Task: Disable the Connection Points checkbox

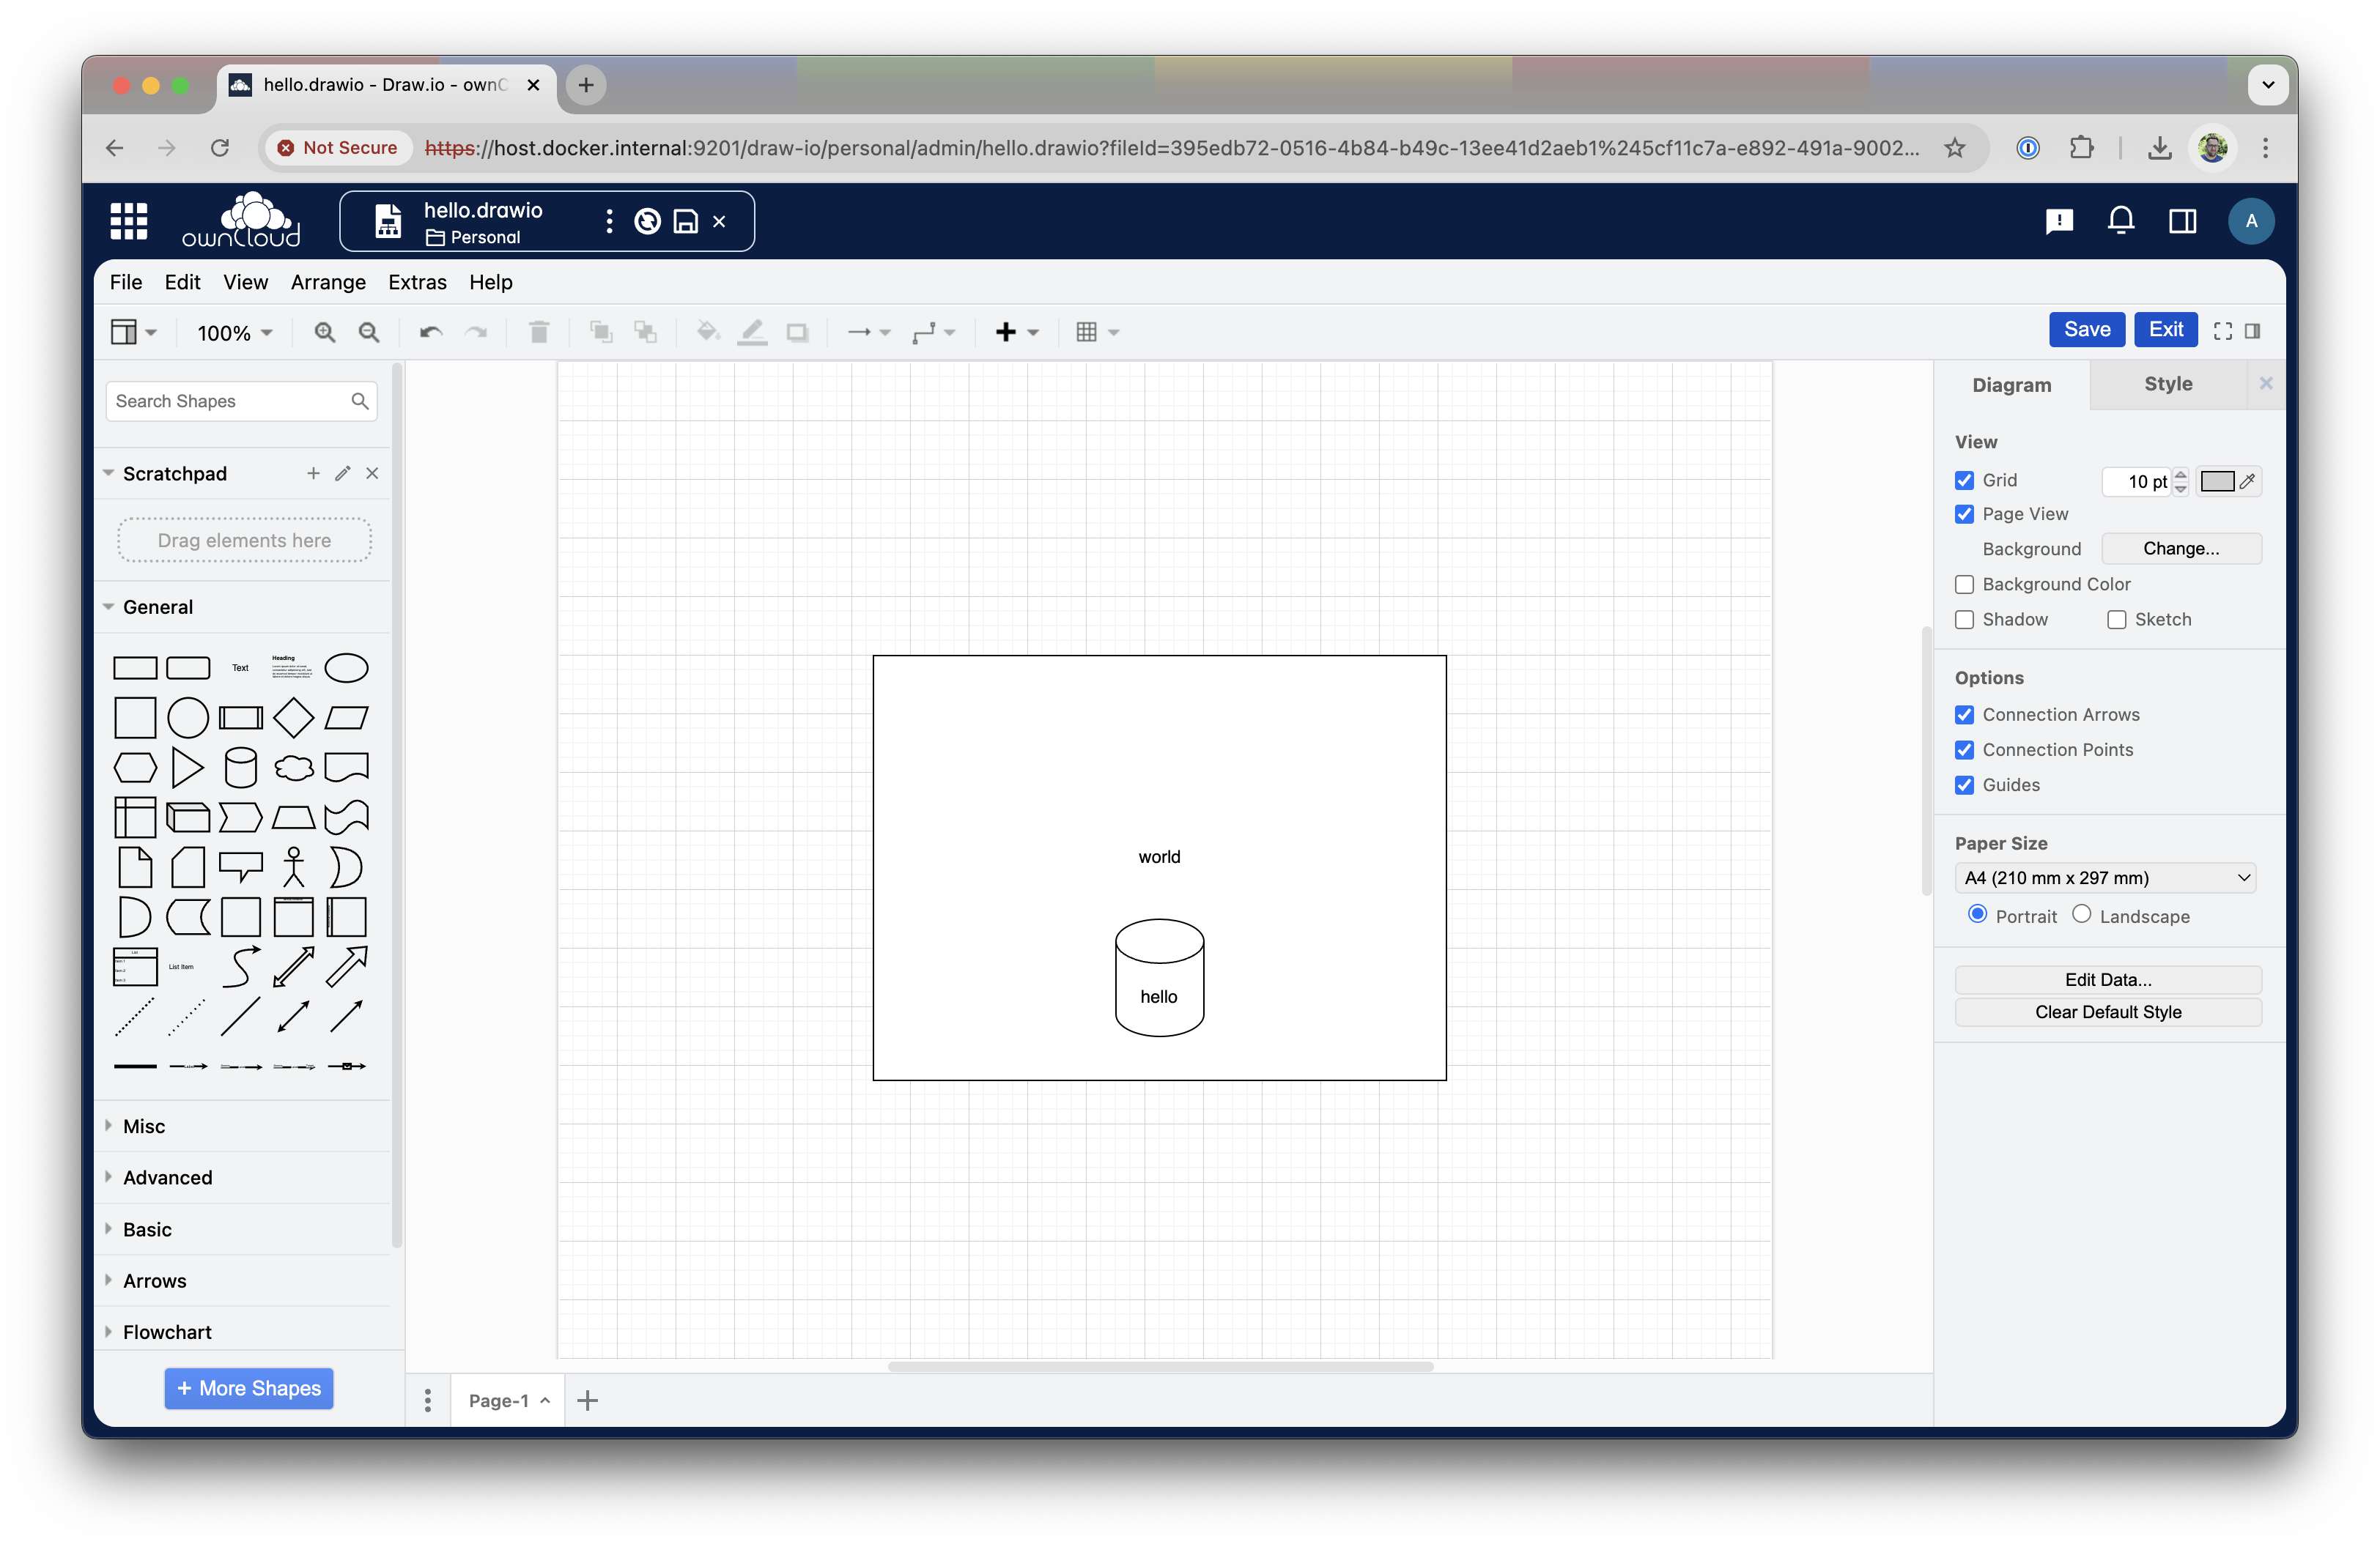Action: tap(1965, 749)
